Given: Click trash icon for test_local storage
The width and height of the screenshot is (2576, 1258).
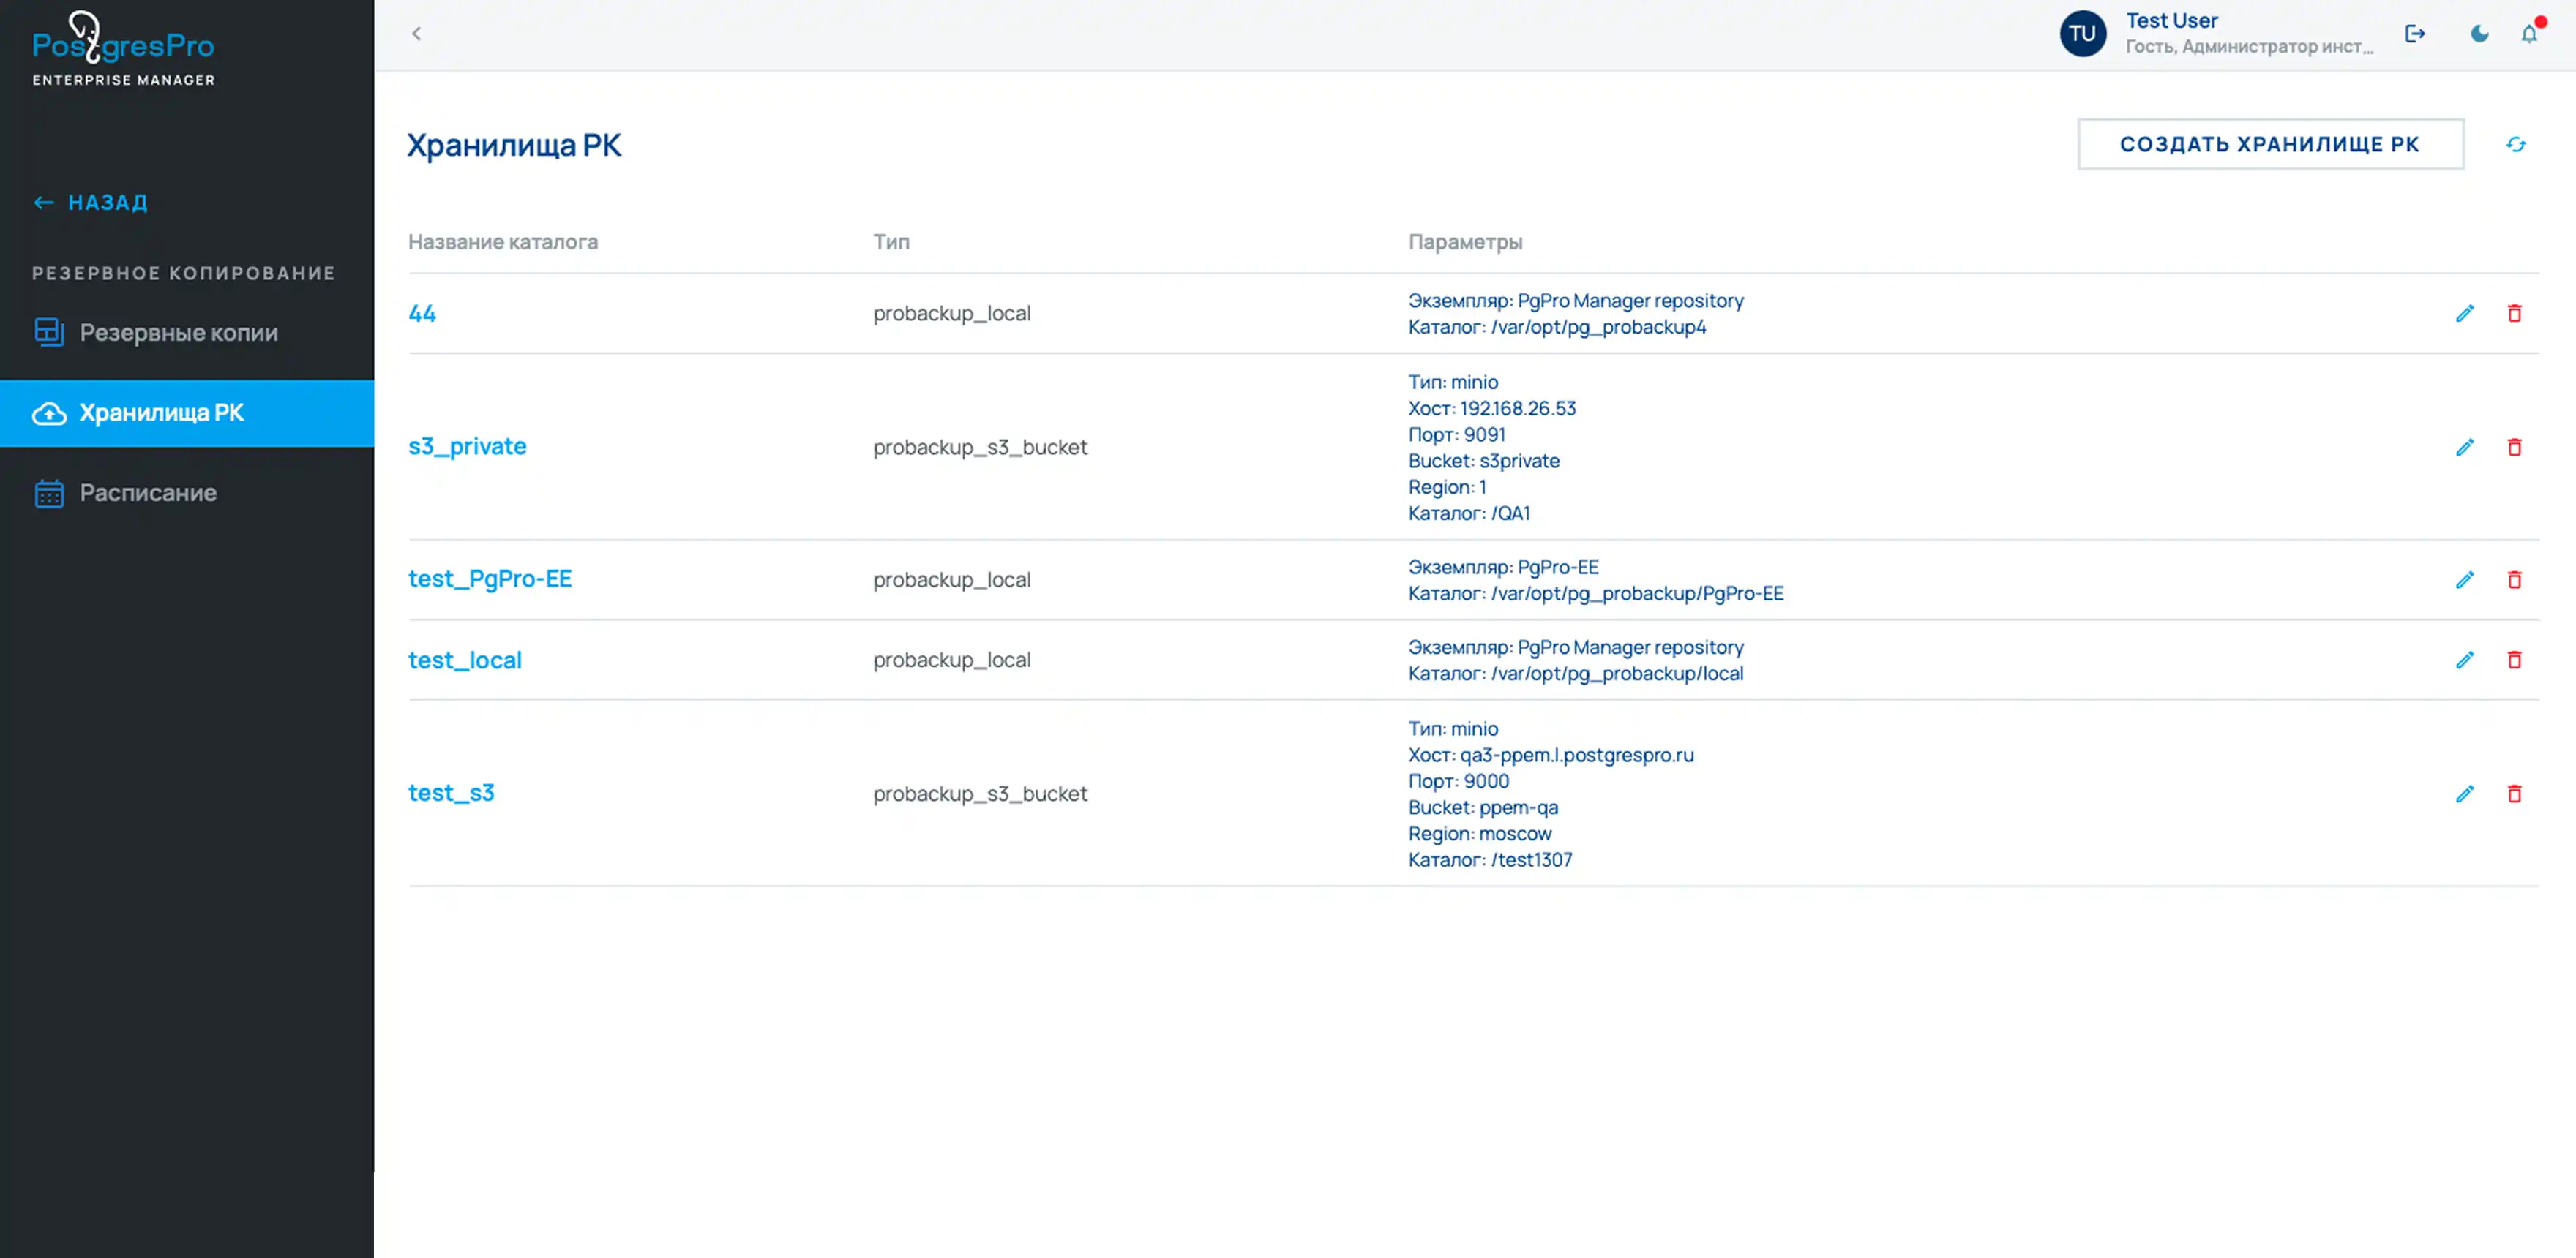Looking at the screenshot, I should (x=2514, y=660).
